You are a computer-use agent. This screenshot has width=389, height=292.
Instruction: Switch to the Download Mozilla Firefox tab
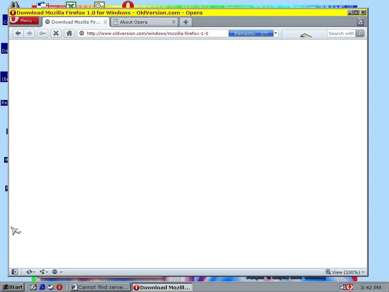(76, 22)
